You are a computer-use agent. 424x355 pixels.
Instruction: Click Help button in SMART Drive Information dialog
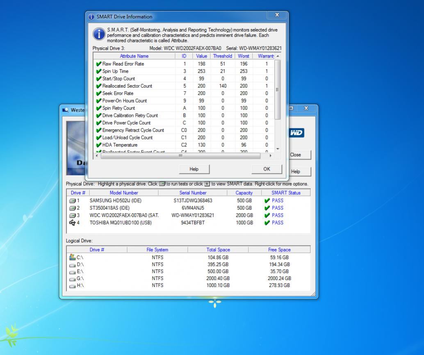pos(194,169)
